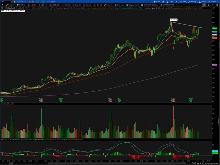220x165 pixels.
Task: Open the Studies menu
Action: pos(203,2)
